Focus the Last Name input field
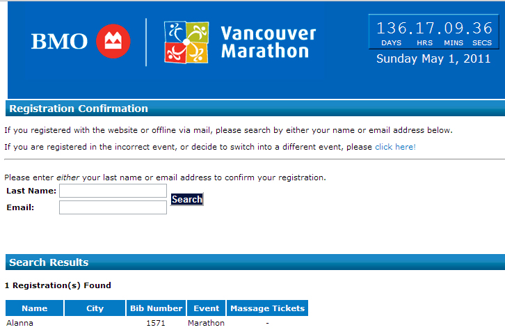The width and height of the screenshot is (505, 332). pos(113,191)
